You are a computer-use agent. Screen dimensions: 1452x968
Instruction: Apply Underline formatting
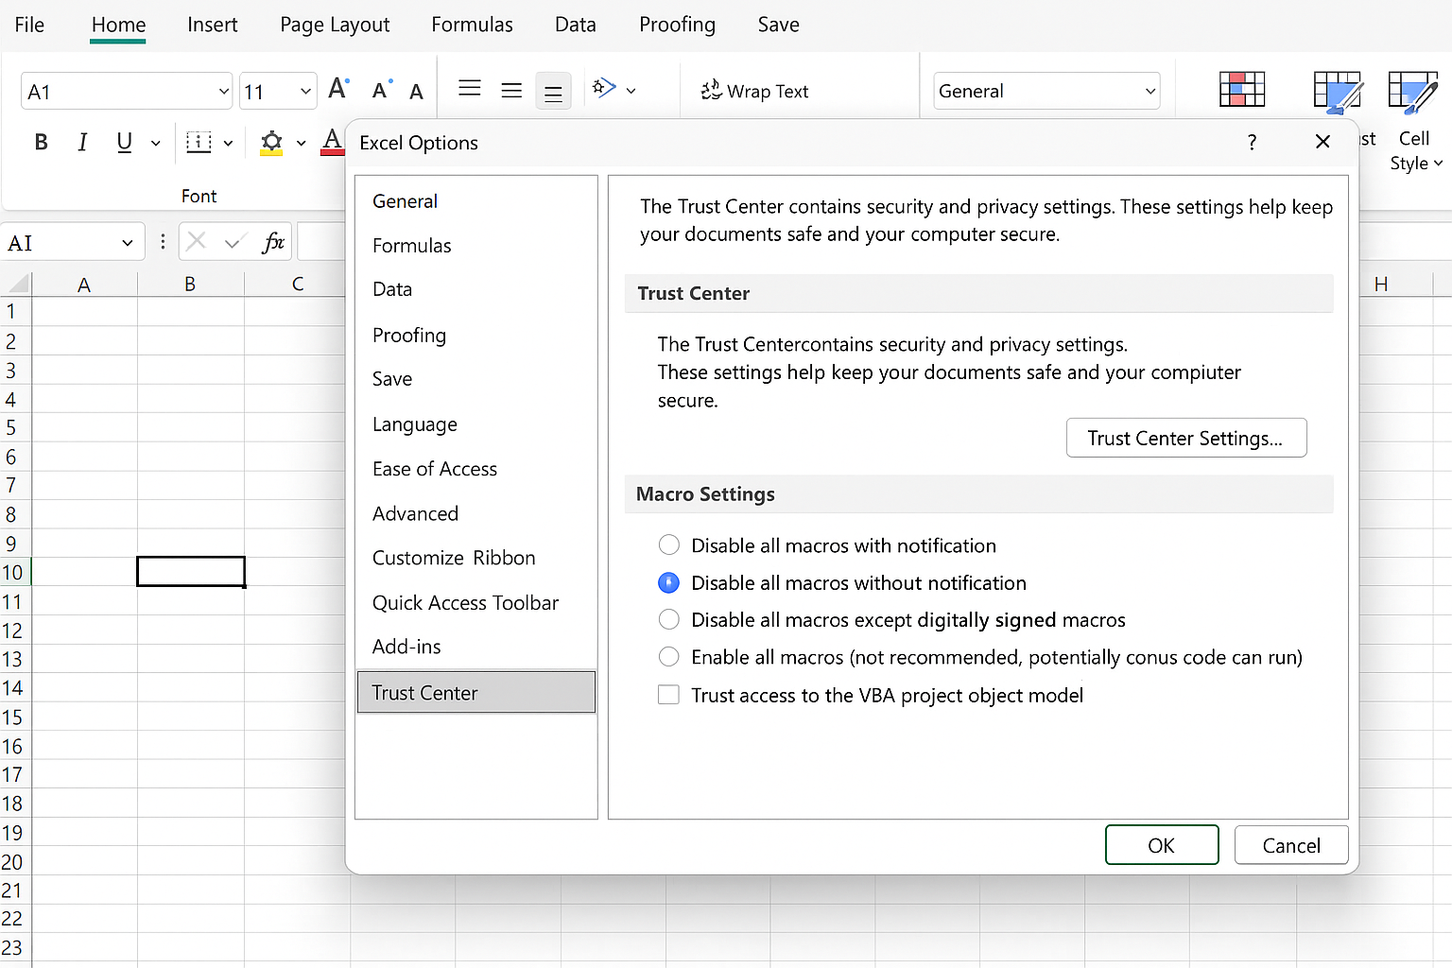(x=124, y=142)
